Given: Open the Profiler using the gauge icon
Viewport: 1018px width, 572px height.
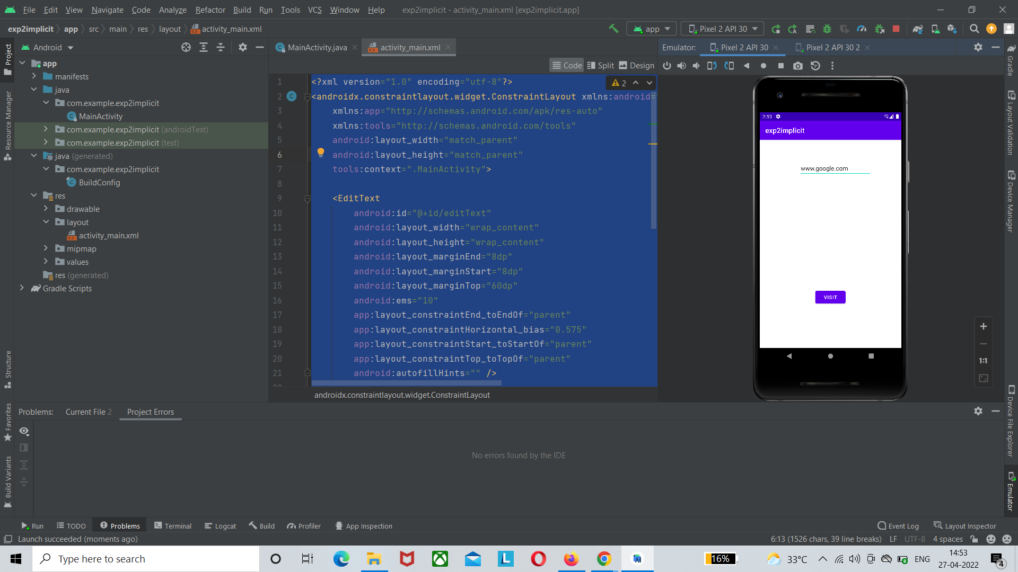Looking at the screenshot, I should pos(862,29).
